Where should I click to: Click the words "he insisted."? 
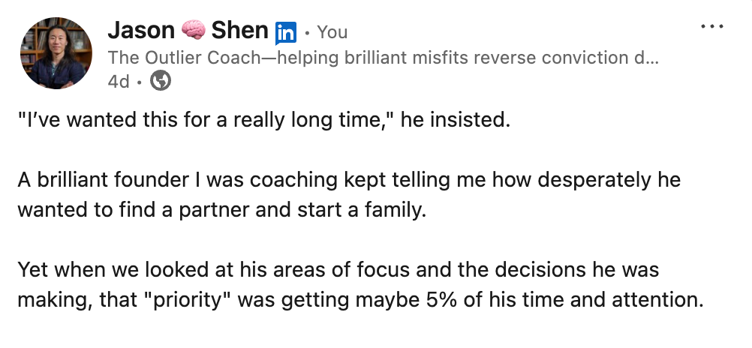tap(455, 120)
